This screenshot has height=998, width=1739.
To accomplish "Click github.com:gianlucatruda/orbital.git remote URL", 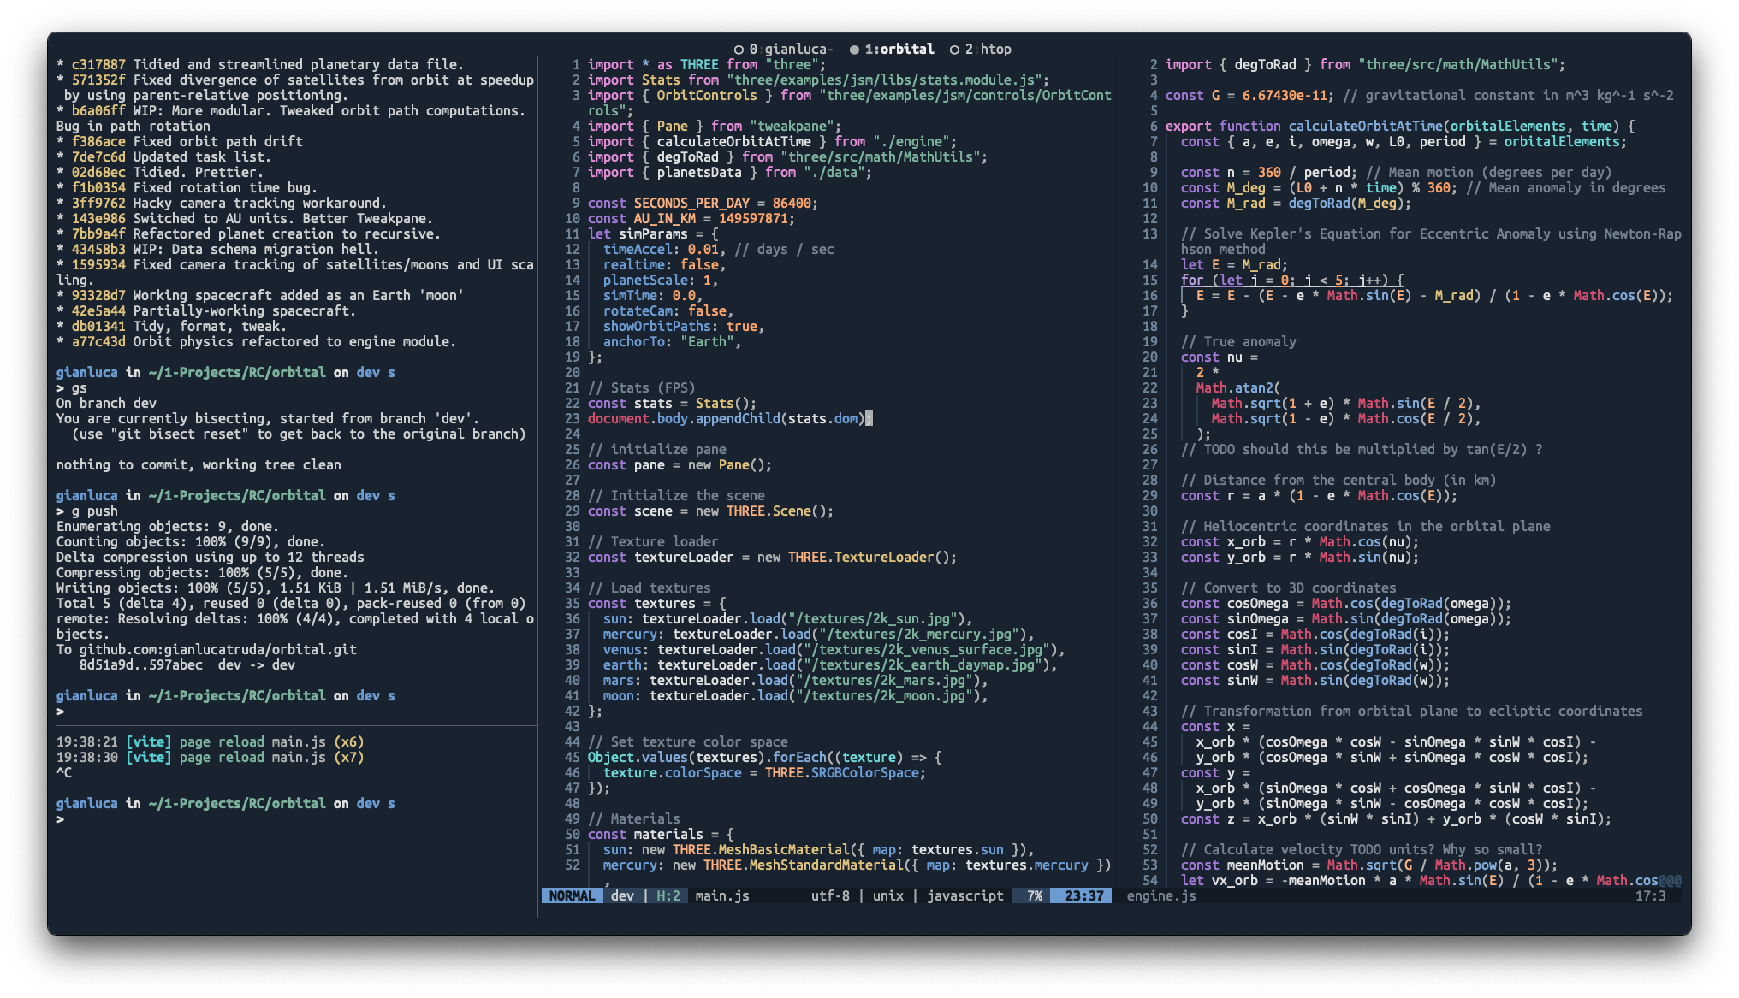I will [x=218, y=649].
